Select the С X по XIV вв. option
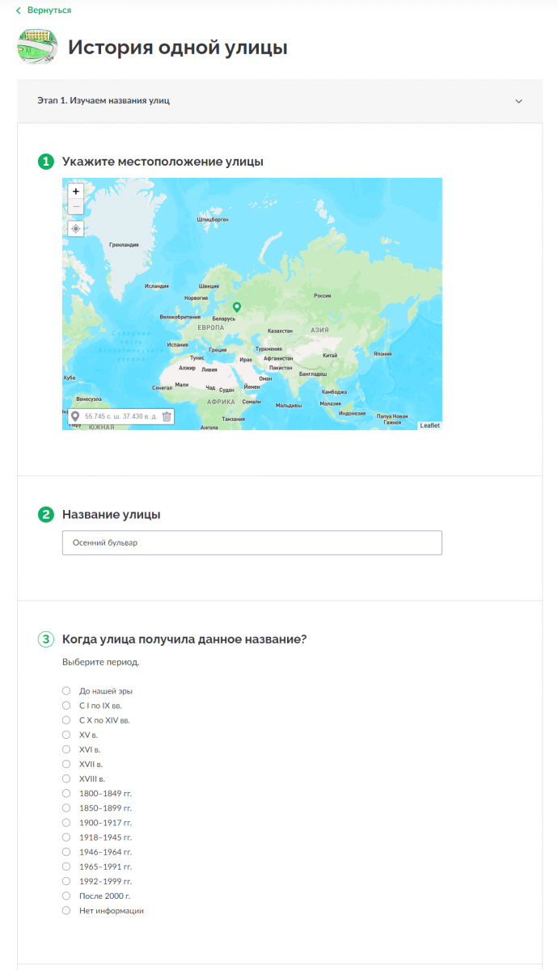This screenshot has width=558, height=970. 66,720
